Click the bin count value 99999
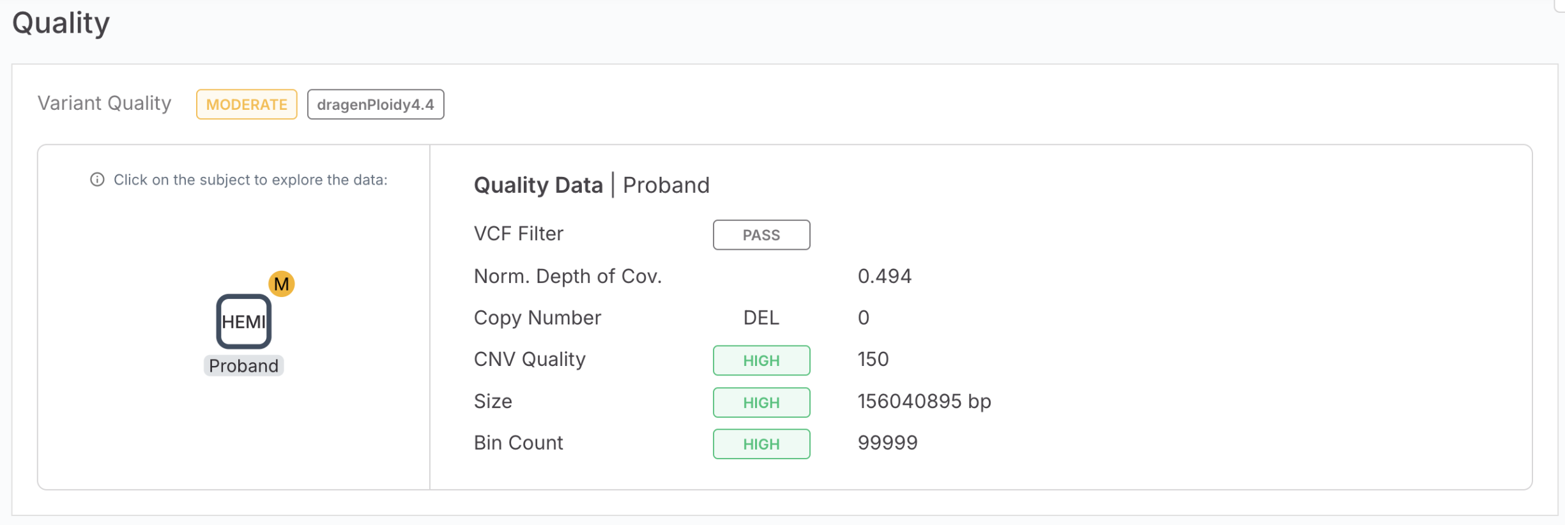Image resolution: width=1565 pixels, height=525 pixels. (x=887, y=443)
